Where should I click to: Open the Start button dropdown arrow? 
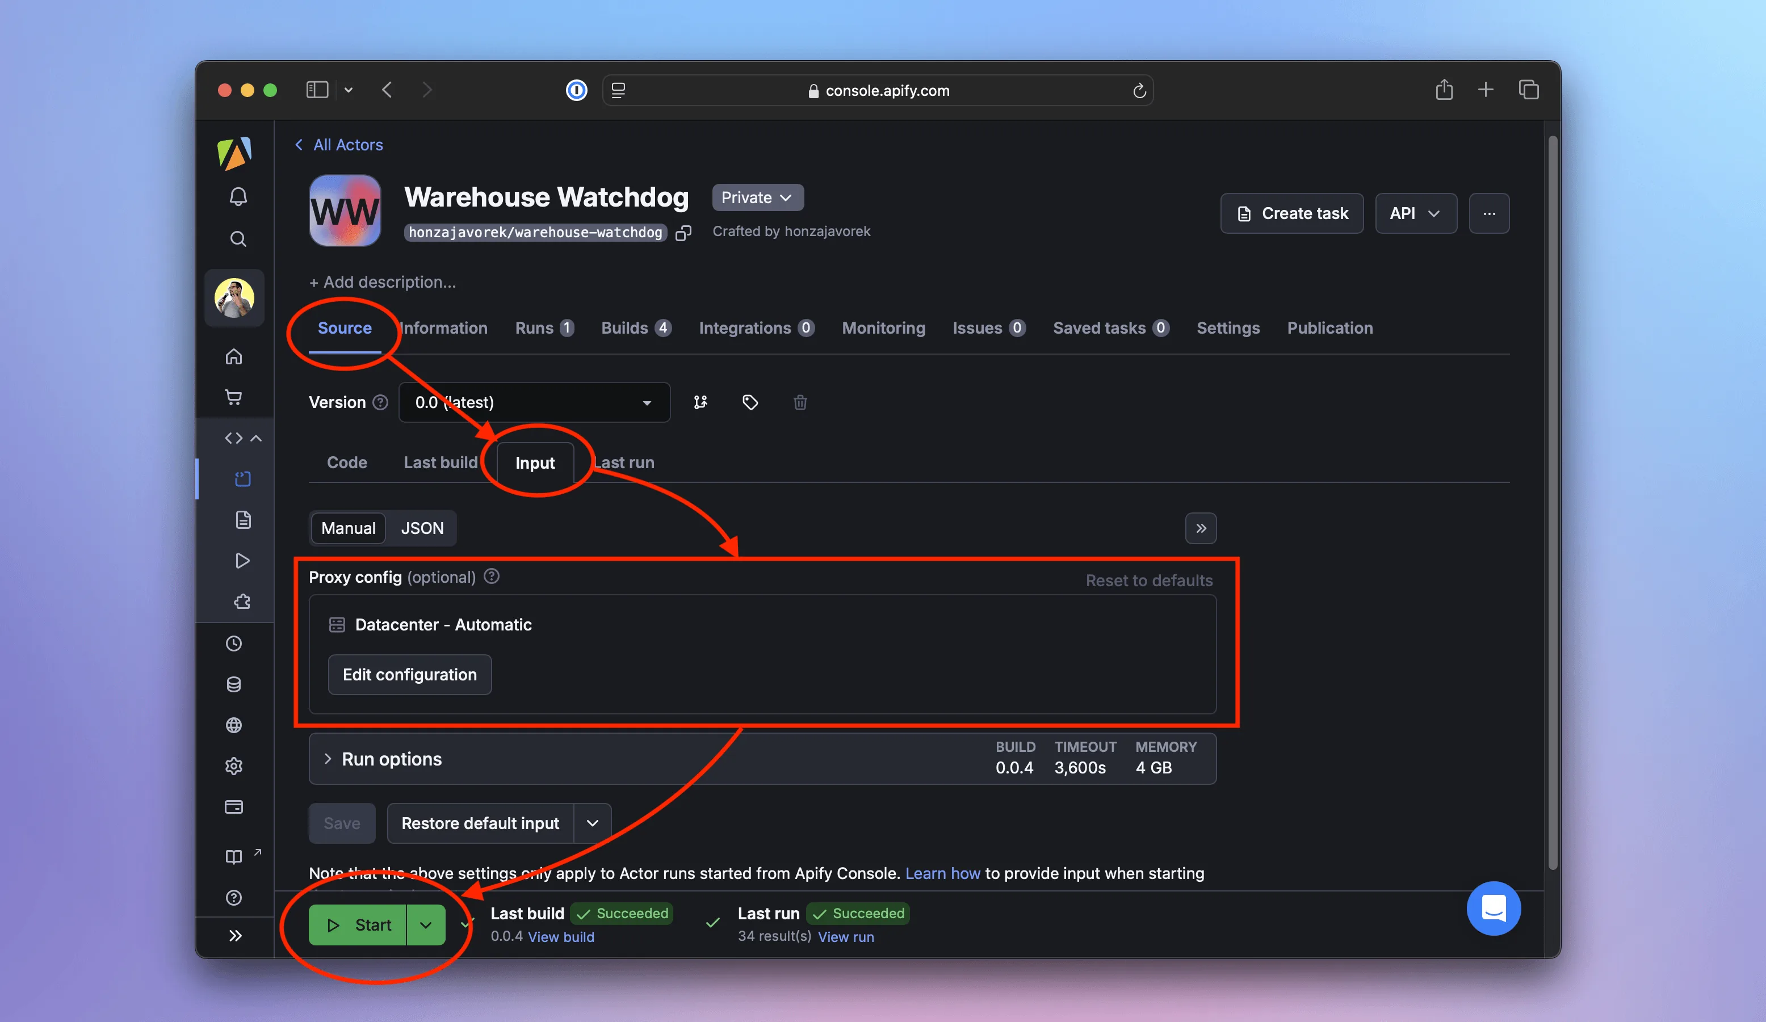(425, 924)
